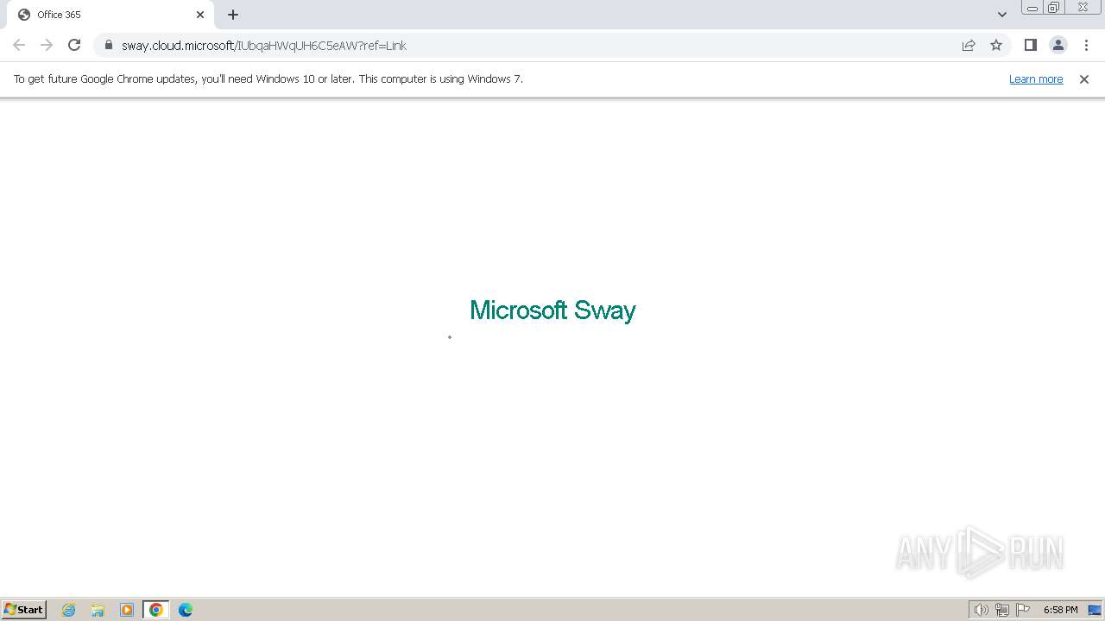Open the volume control in the system tray

[981, 610]
